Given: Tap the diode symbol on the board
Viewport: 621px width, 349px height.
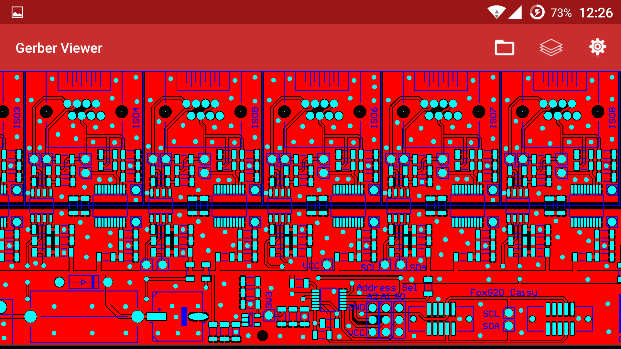Looking at the screenshot, I should tap(83, 282).
